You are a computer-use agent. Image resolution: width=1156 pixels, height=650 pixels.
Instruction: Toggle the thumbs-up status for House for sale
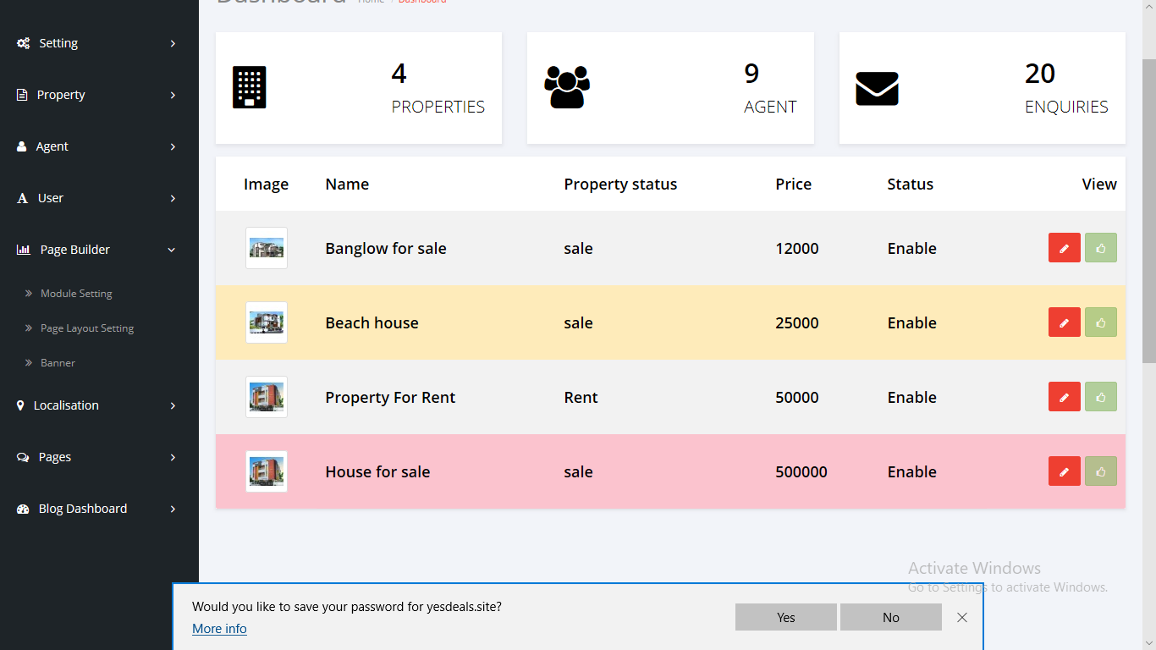[1100, 471]
